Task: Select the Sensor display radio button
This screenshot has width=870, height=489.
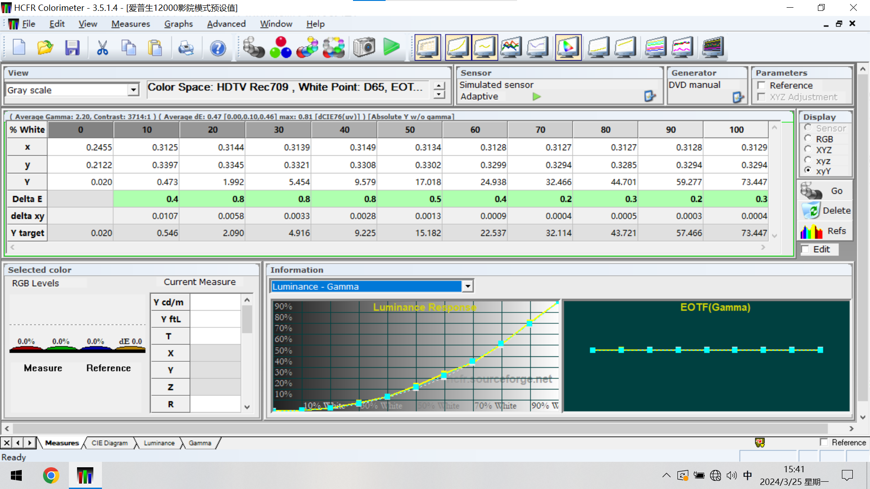Action: (807, 128)
